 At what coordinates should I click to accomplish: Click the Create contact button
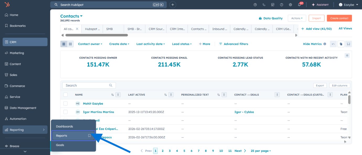pos(339,18)
